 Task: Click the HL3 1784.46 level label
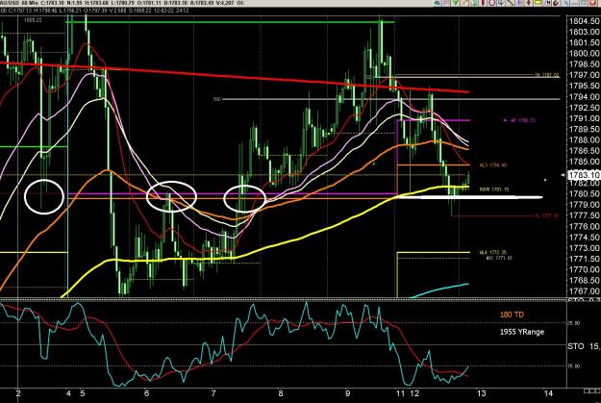[493, 165]
